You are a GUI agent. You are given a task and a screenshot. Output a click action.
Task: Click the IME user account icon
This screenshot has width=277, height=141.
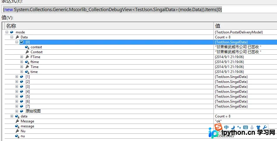(x=252, y=127)
